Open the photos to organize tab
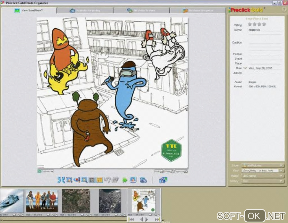 [x=197, y=10]
